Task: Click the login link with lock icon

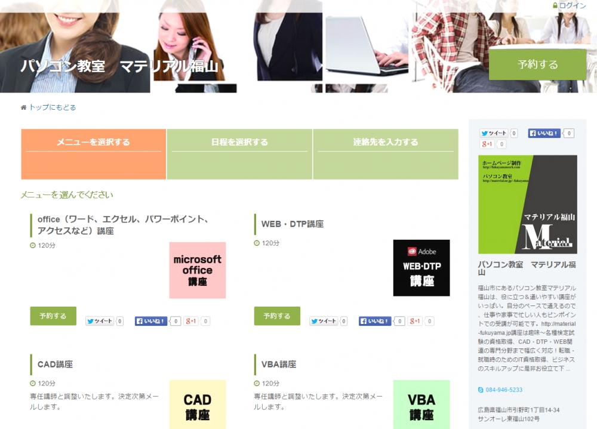Action: (570, 5)
